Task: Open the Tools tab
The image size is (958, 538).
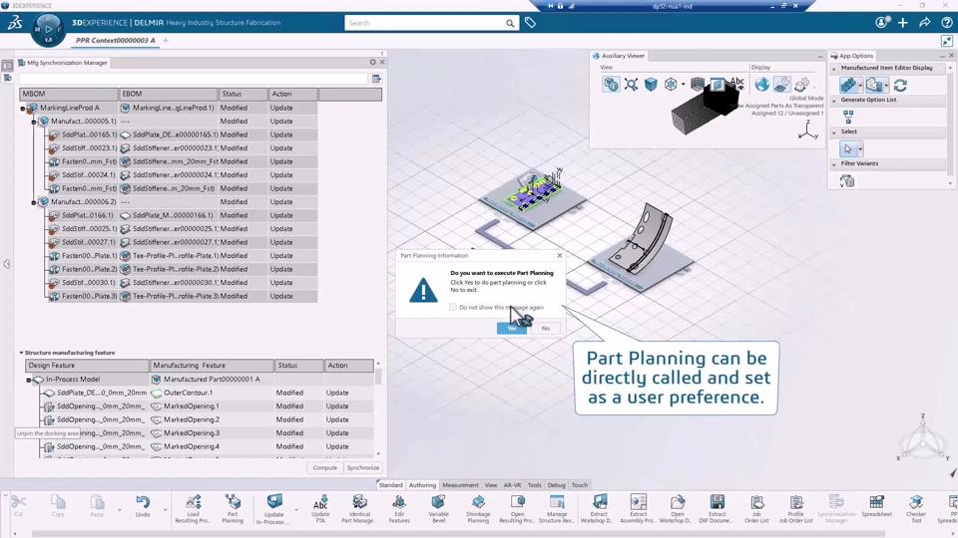Action: 535,485
